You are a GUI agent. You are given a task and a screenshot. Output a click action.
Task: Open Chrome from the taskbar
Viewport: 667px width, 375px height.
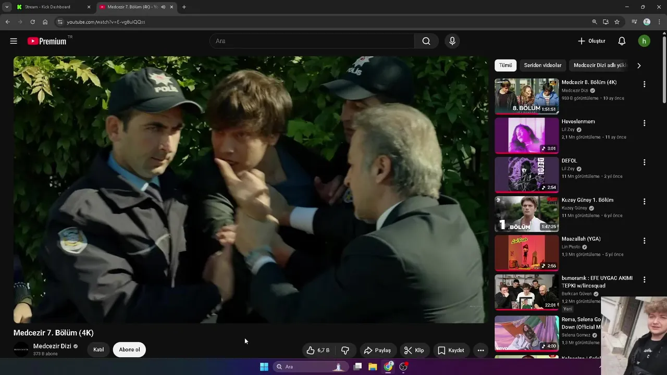[388, 367]
